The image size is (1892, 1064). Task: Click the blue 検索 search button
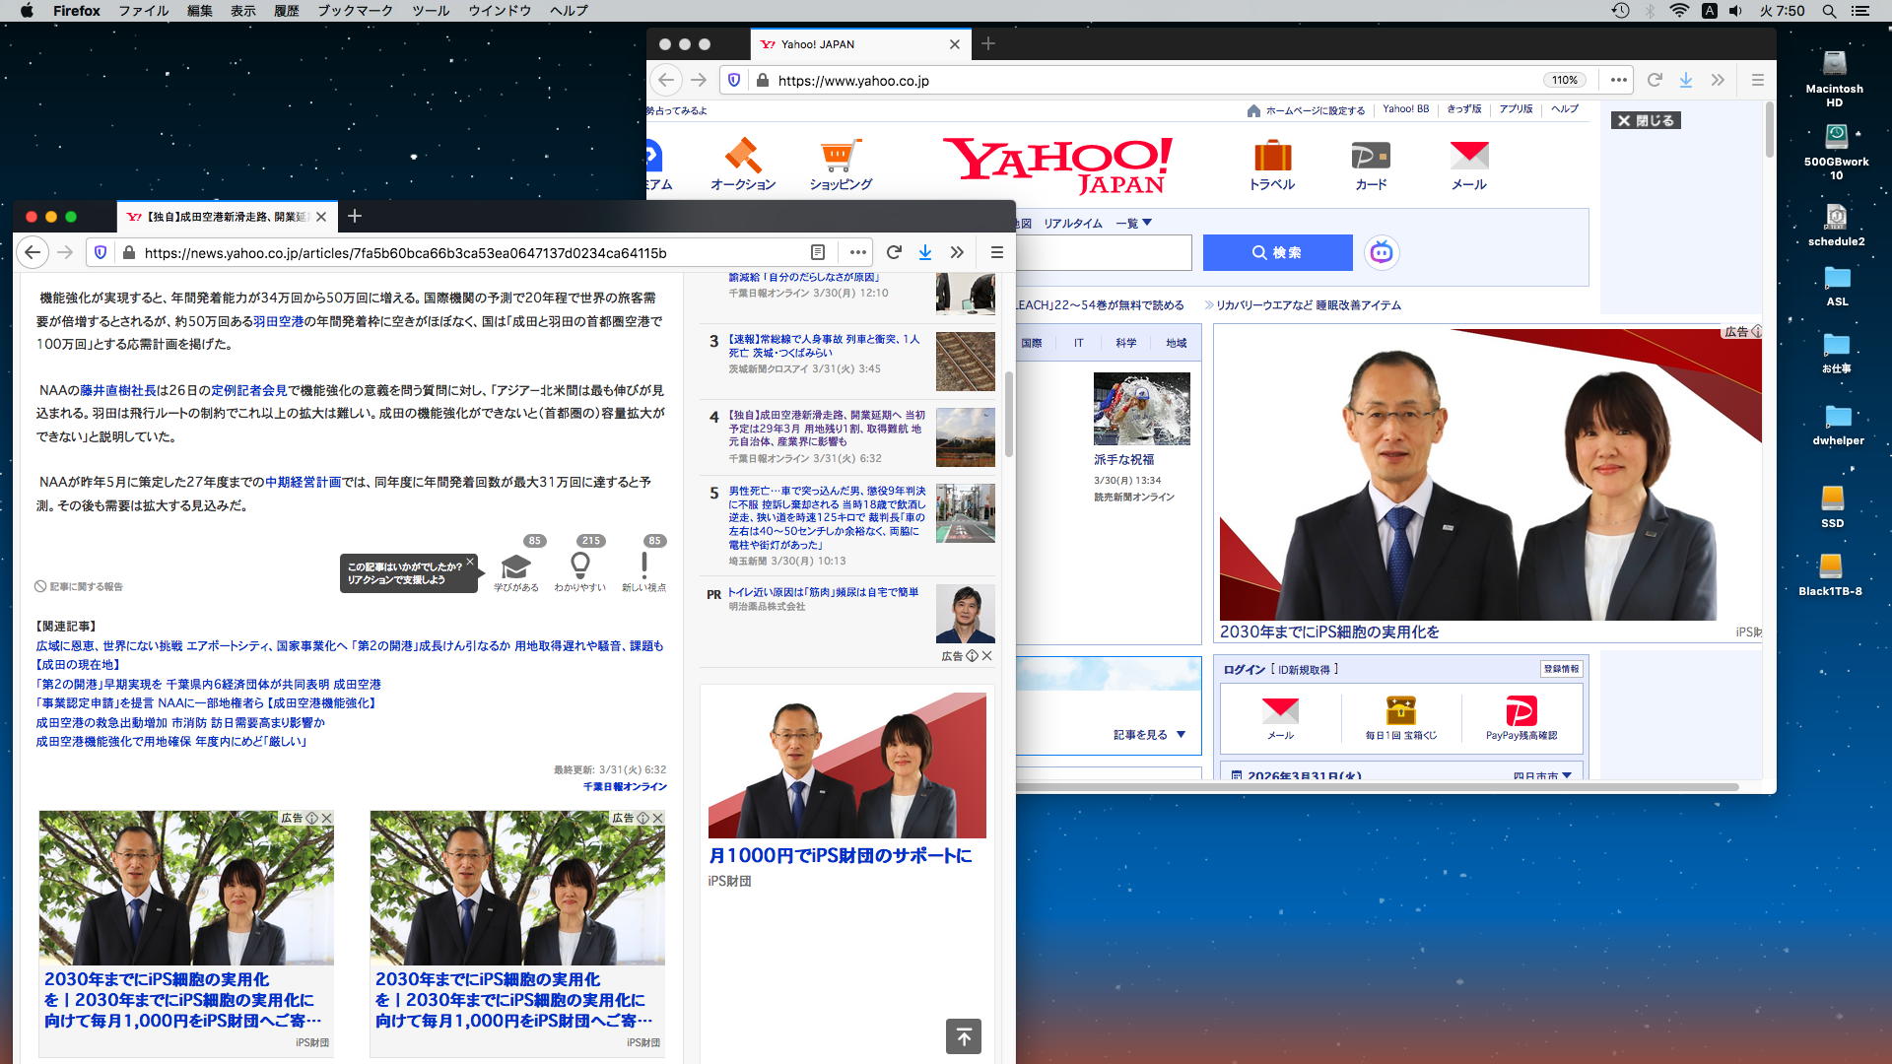(x=1277, y=252)
